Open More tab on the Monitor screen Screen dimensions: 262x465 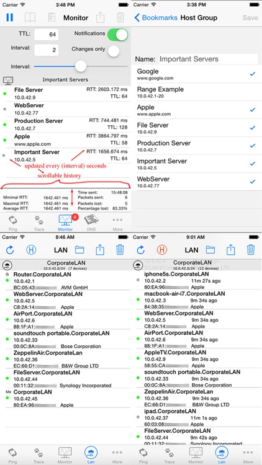tap(117, 223)
